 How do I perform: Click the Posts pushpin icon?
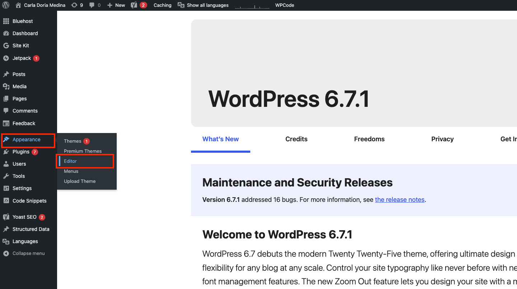click(6, 74)
